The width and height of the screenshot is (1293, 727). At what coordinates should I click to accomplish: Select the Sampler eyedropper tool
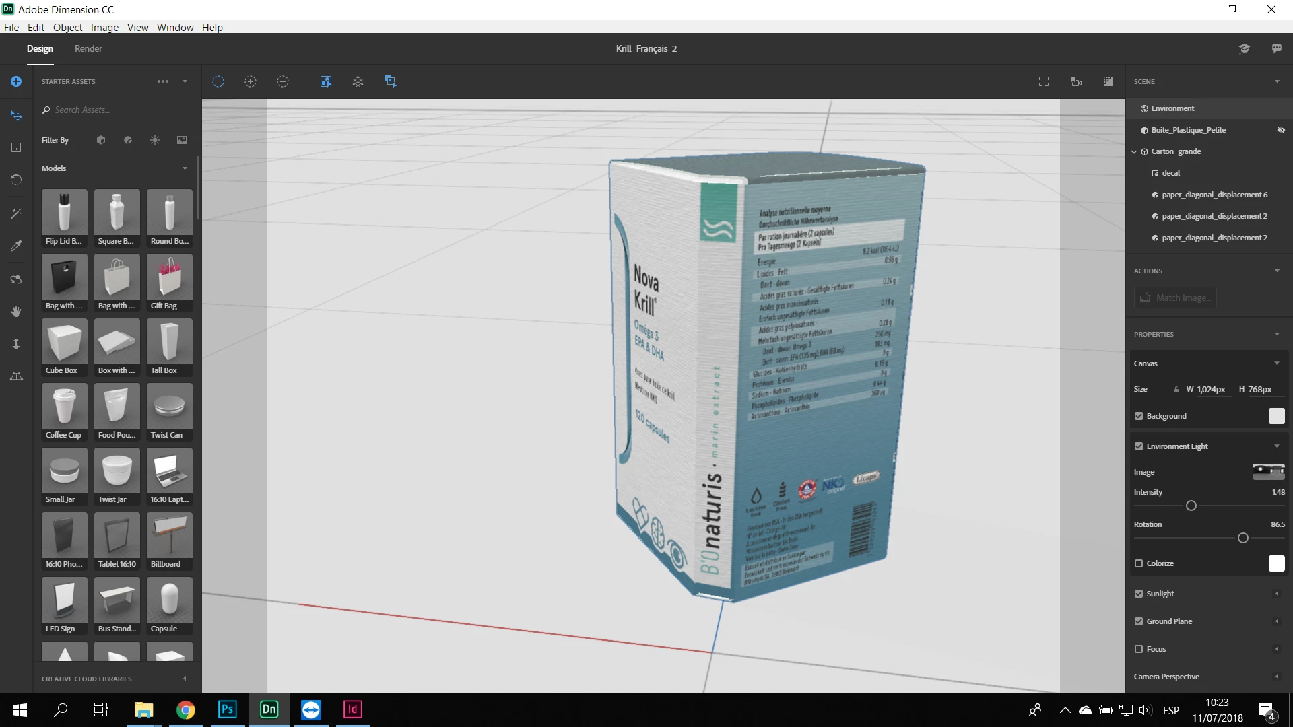pyautogui.click(x=16, y=246)
